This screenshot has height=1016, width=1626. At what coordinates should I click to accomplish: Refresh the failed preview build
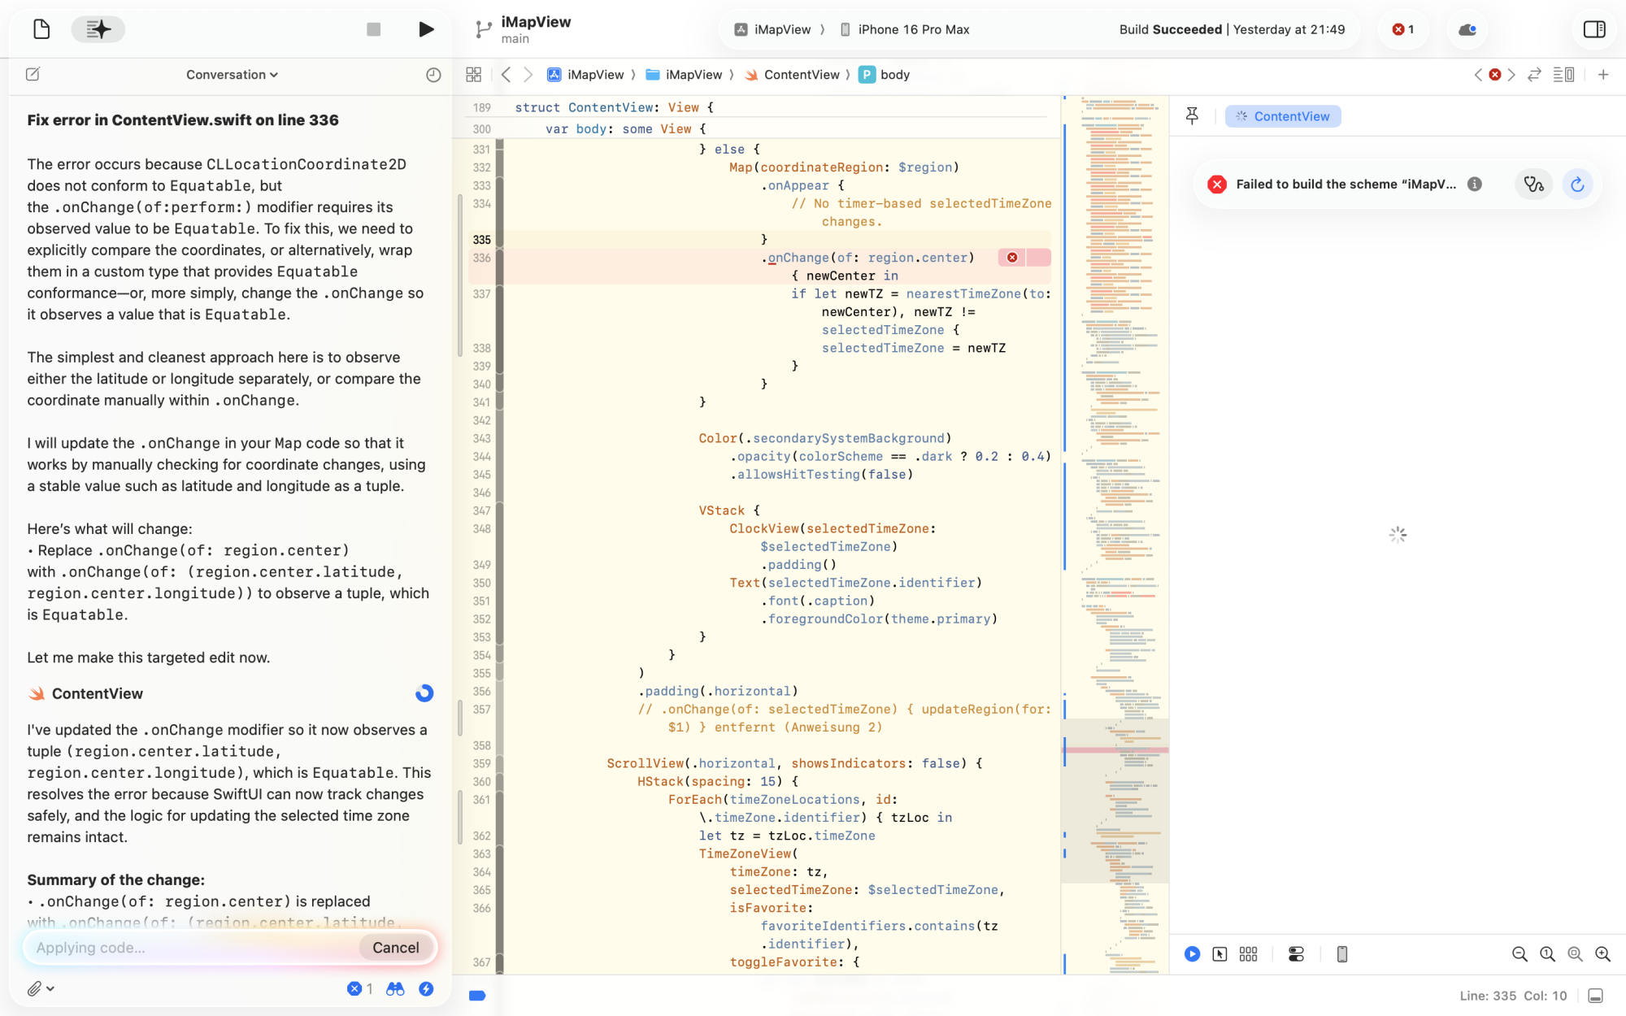pos(1577,184)
